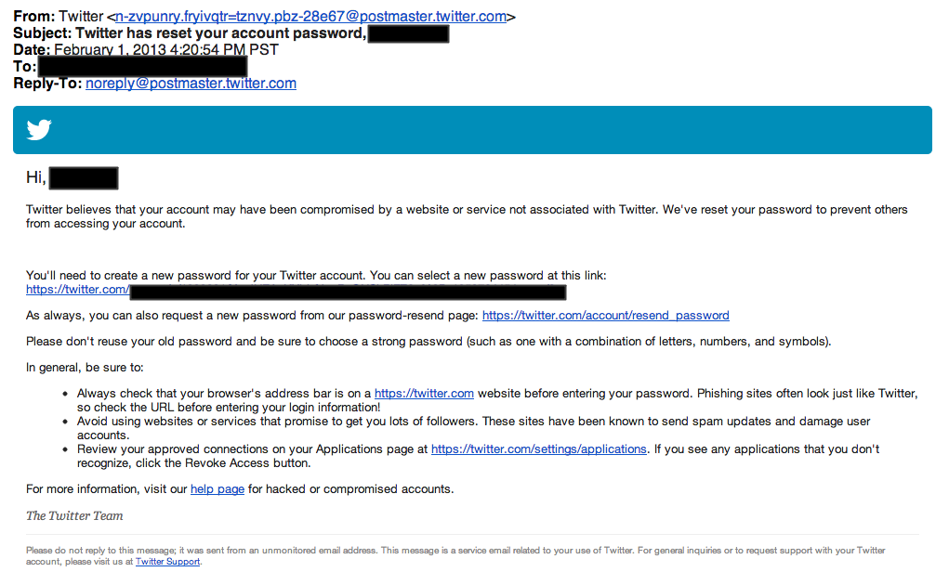Click the paragraph about reusing old password

tap(428, 341)
